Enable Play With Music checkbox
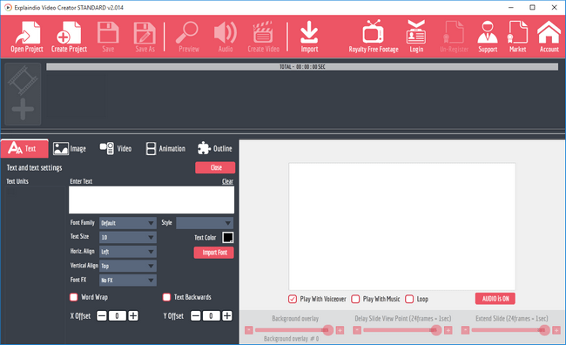Viewport: 566px width, 345px height. point(355,299)
